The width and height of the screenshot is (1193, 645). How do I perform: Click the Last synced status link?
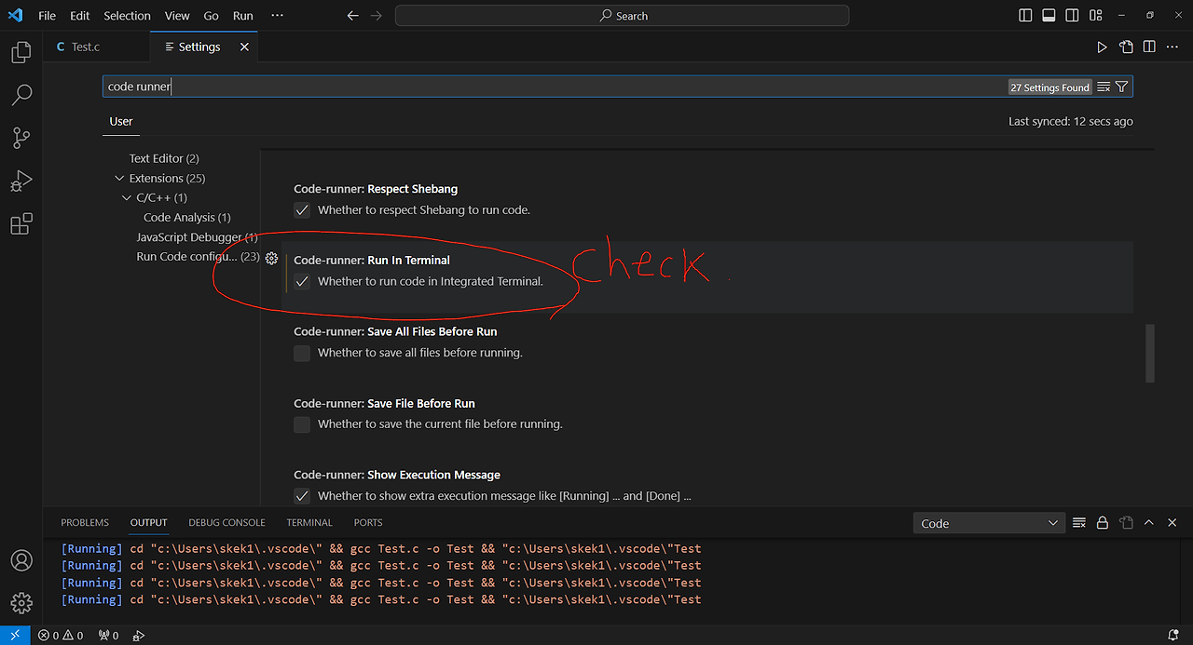click(1071, 122)
